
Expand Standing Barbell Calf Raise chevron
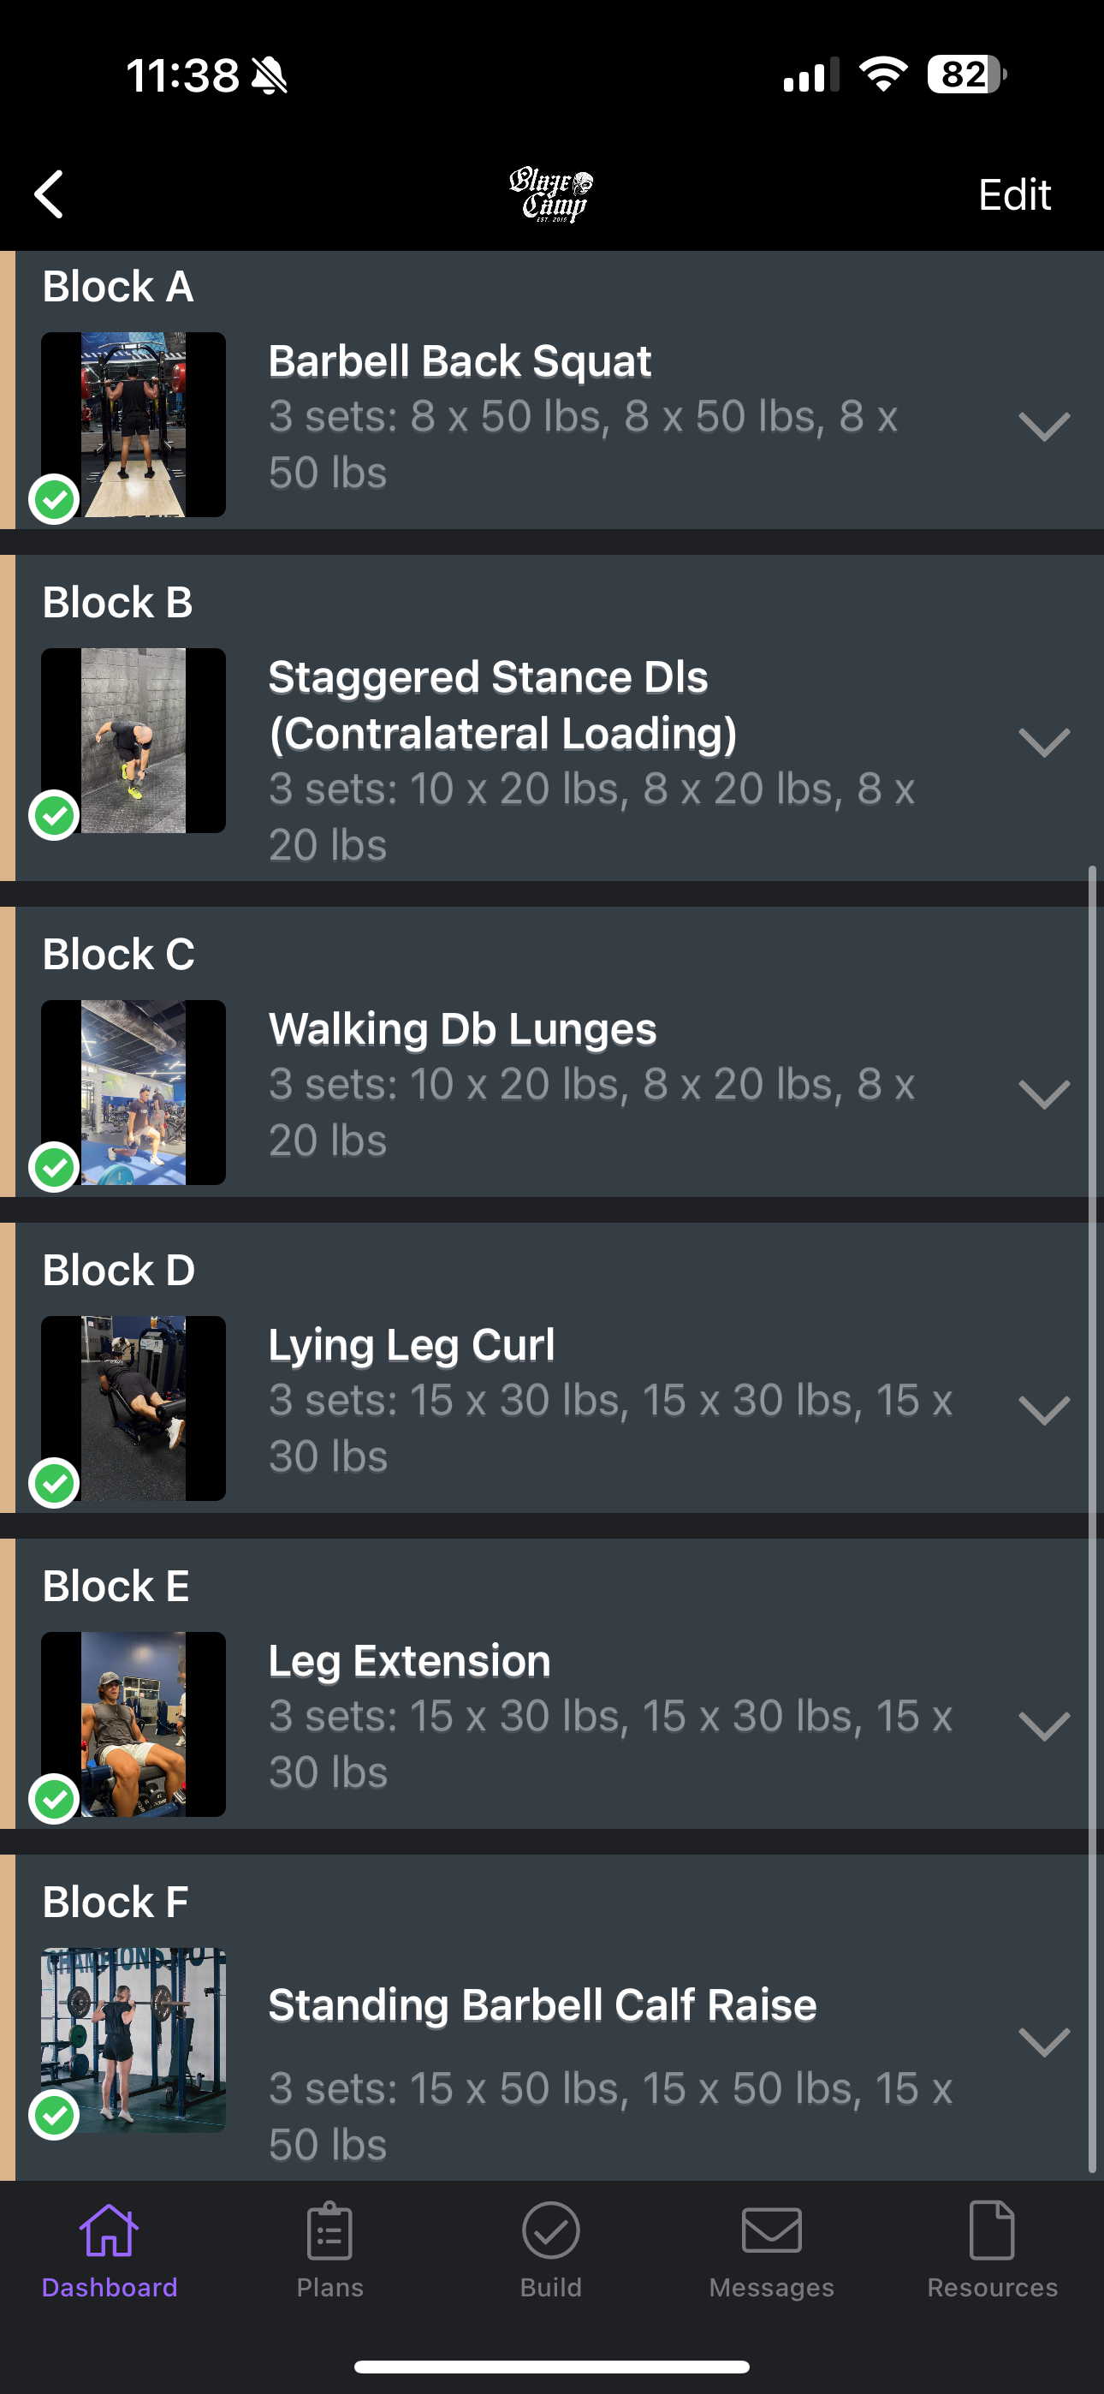[1043, 2042]
